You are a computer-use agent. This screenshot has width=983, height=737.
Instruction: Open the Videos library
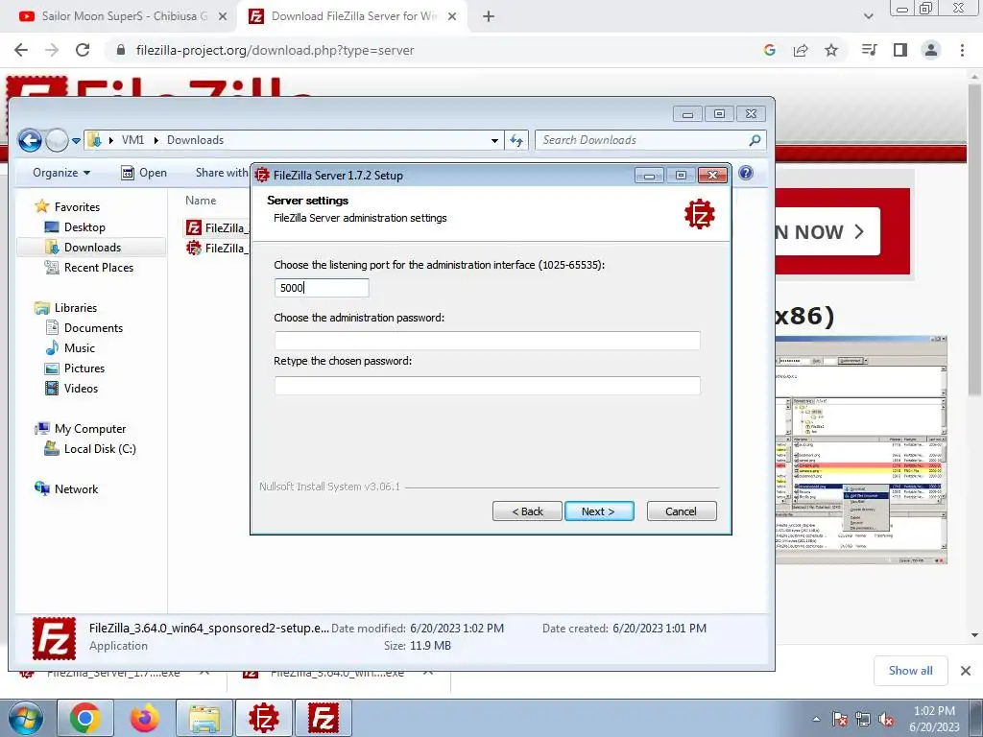coord(71,389)
